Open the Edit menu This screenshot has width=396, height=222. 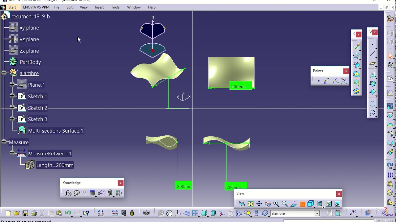pos(69,7)
